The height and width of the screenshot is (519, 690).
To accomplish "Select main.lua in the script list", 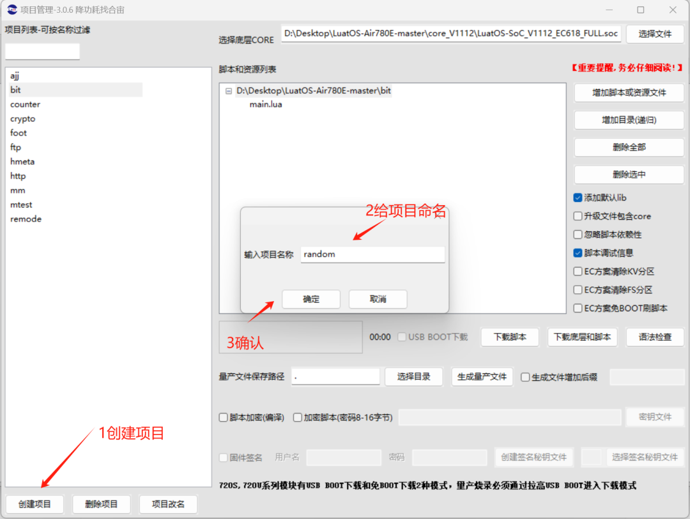I will click(266, 104).
